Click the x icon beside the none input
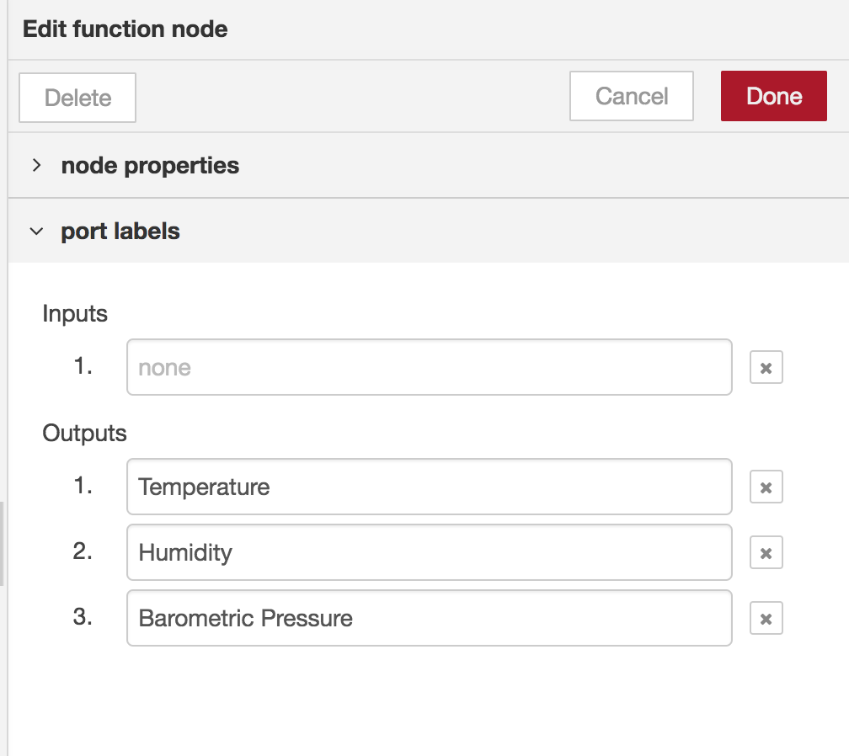 point(765,366)
